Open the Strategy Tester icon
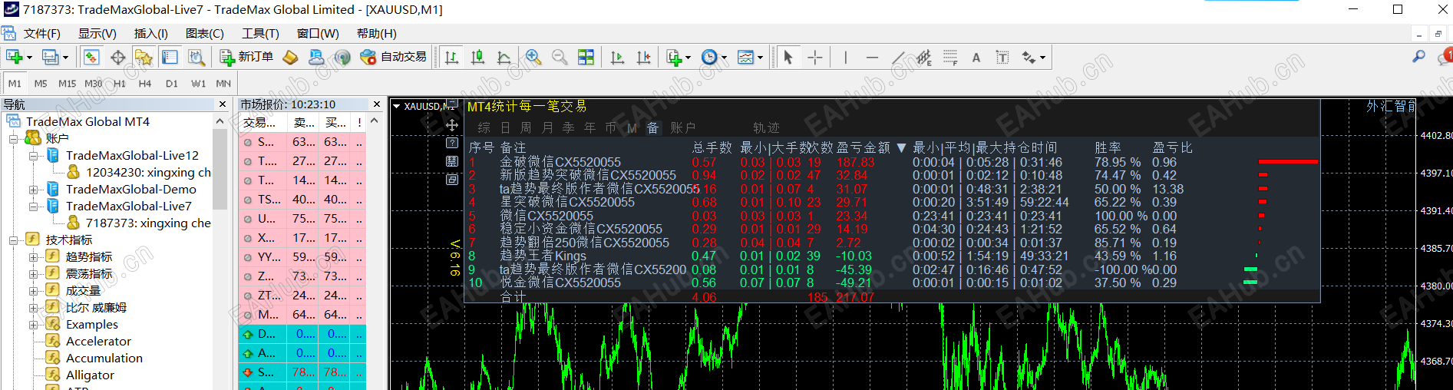 196,58
